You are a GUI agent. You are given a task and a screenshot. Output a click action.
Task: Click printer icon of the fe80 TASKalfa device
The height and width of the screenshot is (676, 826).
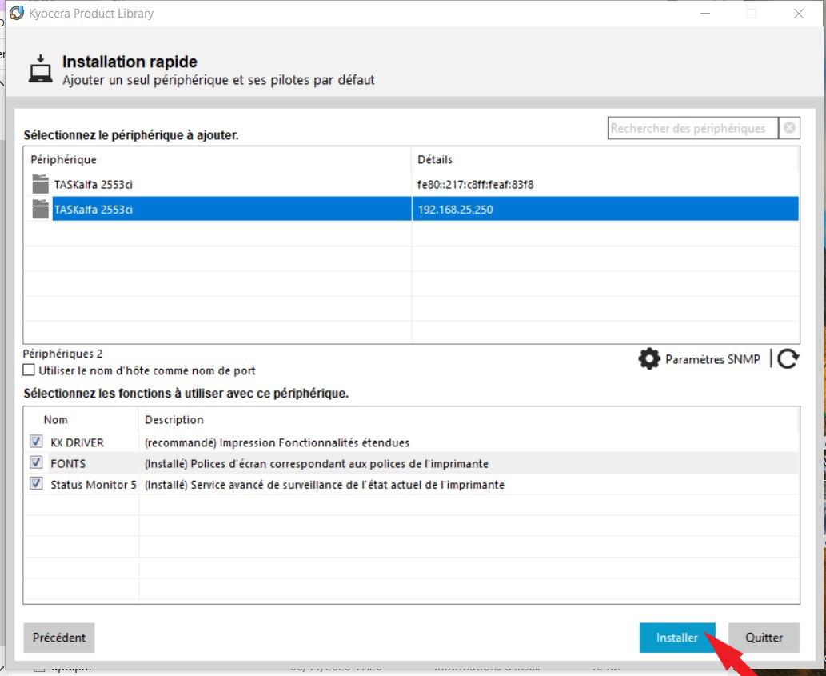pyautogui.click(x=41, y=185)
